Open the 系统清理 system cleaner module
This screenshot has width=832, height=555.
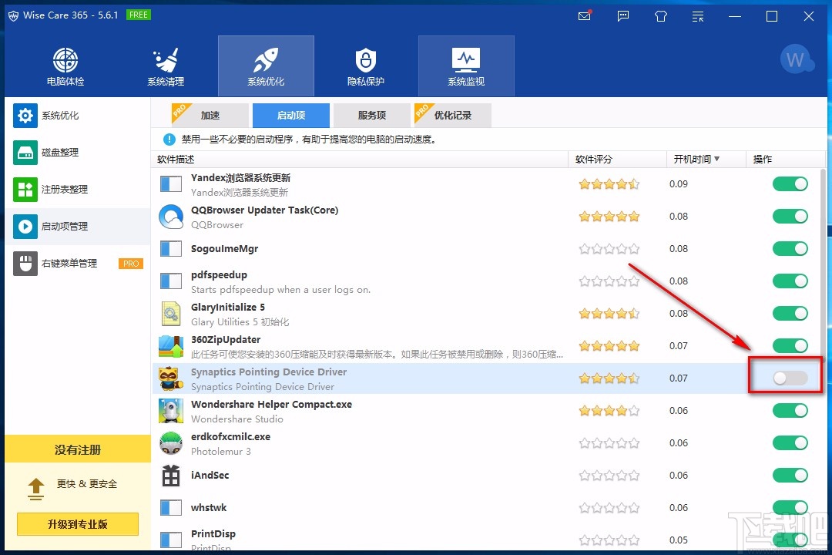(x=166, y=66)
